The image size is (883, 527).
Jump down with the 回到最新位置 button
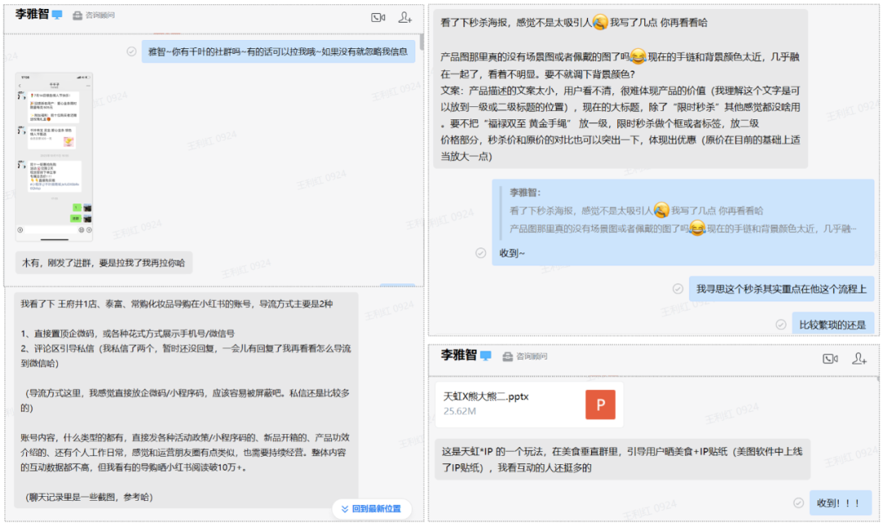[371, 508]
